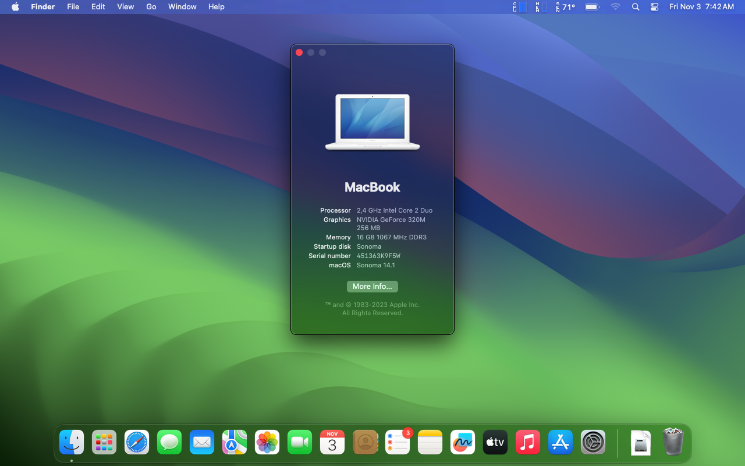The image size is (745, 466).
Task: Close the About This Mac window
Action: pyautogui.click(x=299, y=52)
